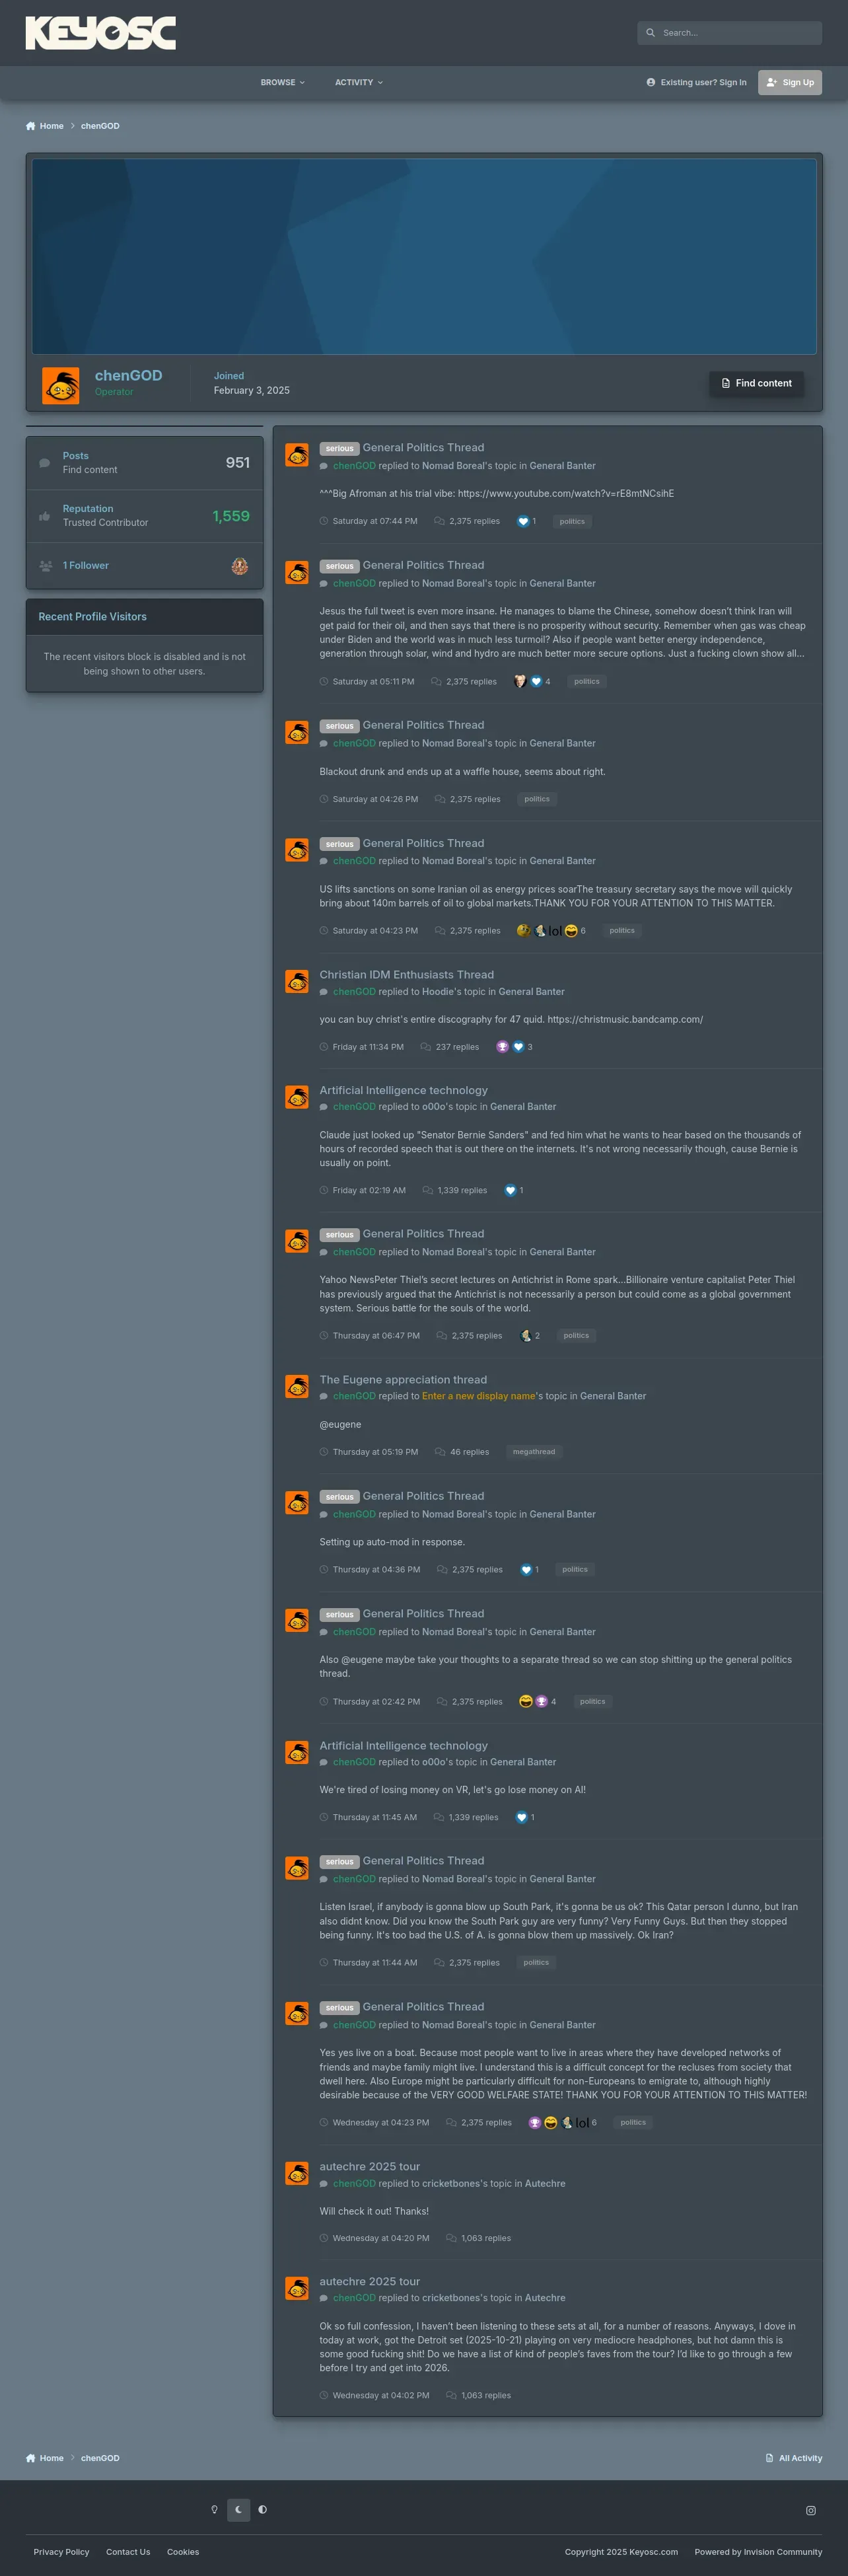The image size is (848, 2576).
Task: Click the All Activity icon link
Action: (x=769, y=2458)
